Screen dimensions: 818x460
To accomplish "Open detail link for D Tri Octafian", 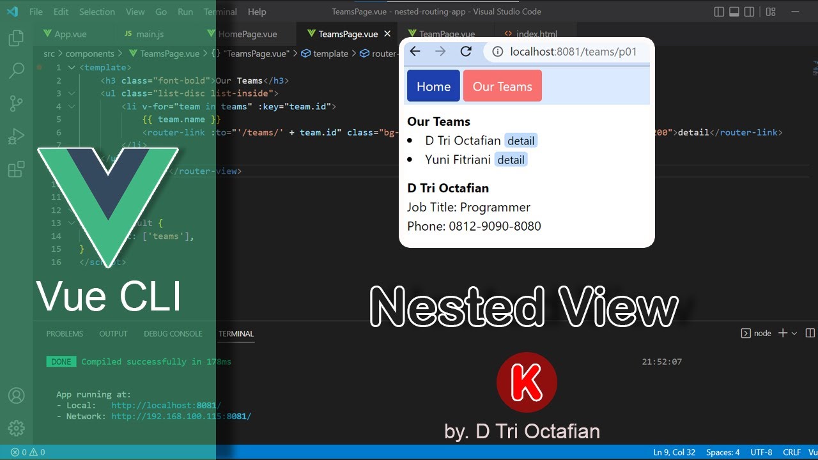I will [521, 141].
